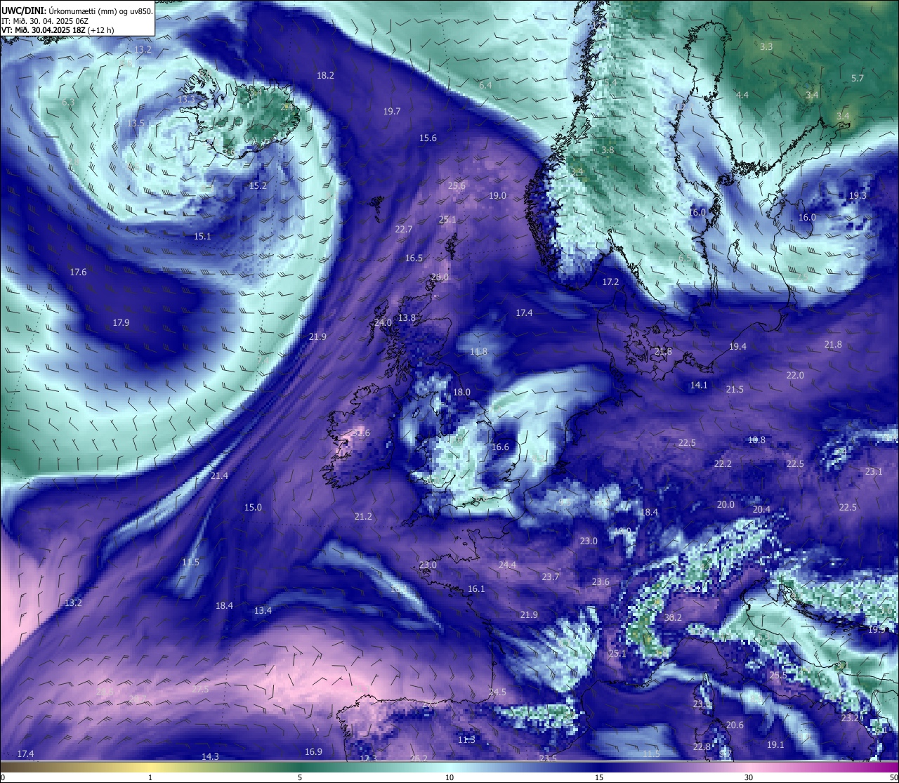Click the 15.1 value south of Iceland
The height and width of the screenshot is (783, 899).
(x=202, y=236)
